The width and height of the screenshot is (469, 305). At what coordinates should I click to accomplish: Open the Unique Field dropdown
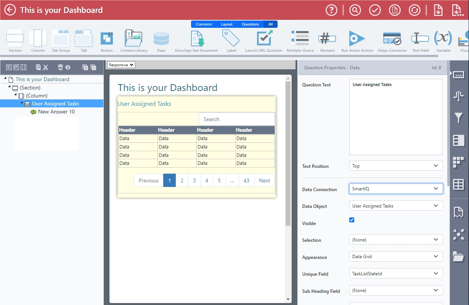point(396,273)
